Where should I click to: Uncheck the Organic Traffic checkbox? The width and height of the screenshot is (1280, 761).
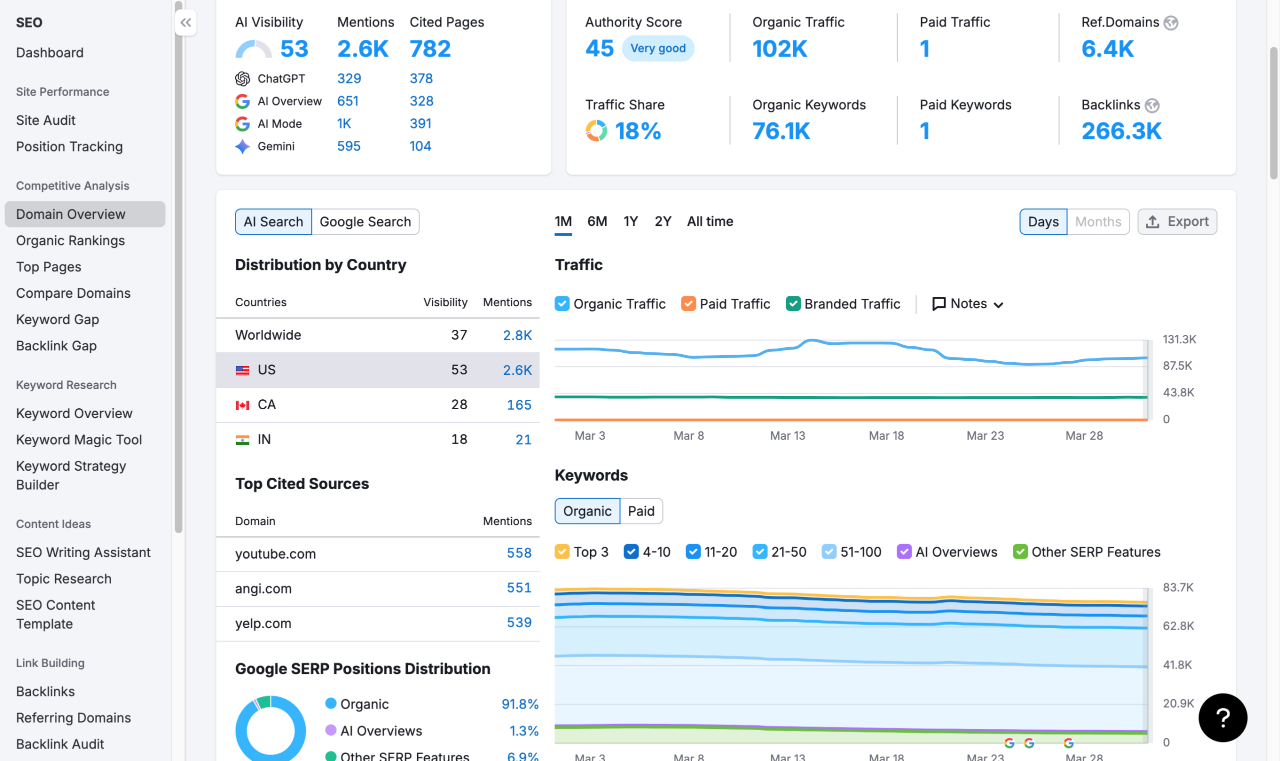click(x=562, y=304)
